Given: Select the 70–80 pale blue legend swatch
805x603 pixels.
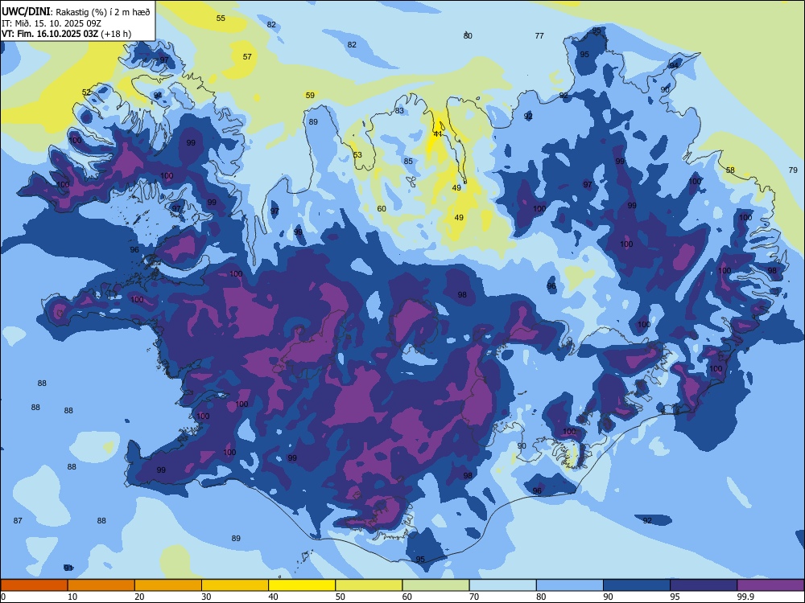Looking at the screenshot, I should point(502,585).
